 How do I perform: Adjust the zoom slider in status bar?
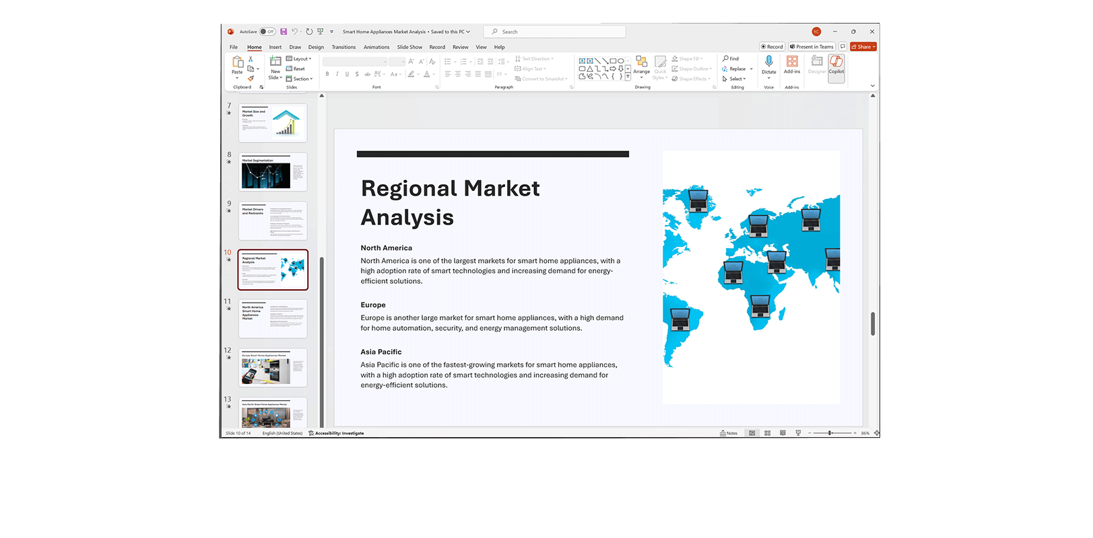pos(830,433)
